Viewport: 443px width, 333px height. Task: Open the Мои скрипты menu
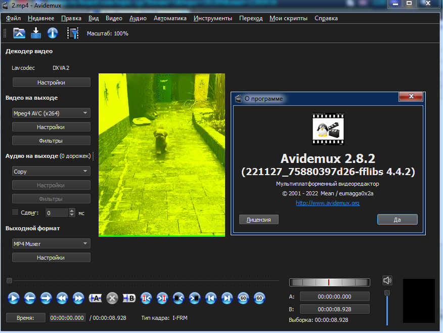point(288,18)
